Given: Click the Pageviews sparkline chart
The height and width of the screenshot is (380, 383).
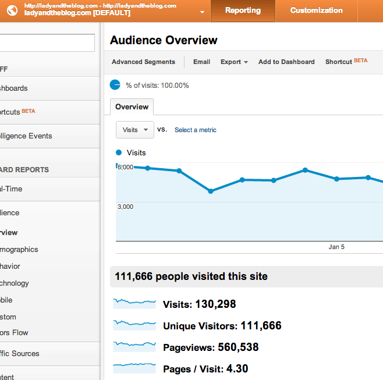Looking at the screenshot, I should click(135, 347).
